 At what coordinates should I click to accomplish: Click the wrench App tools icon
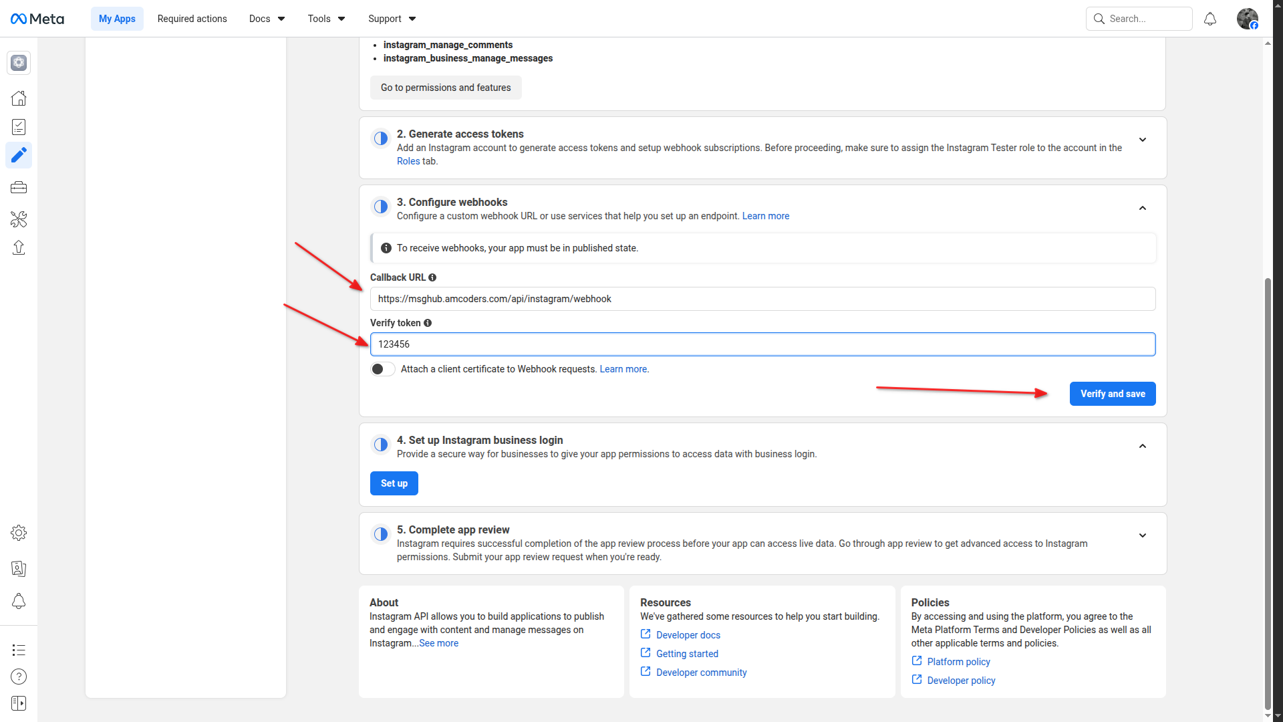19,219
